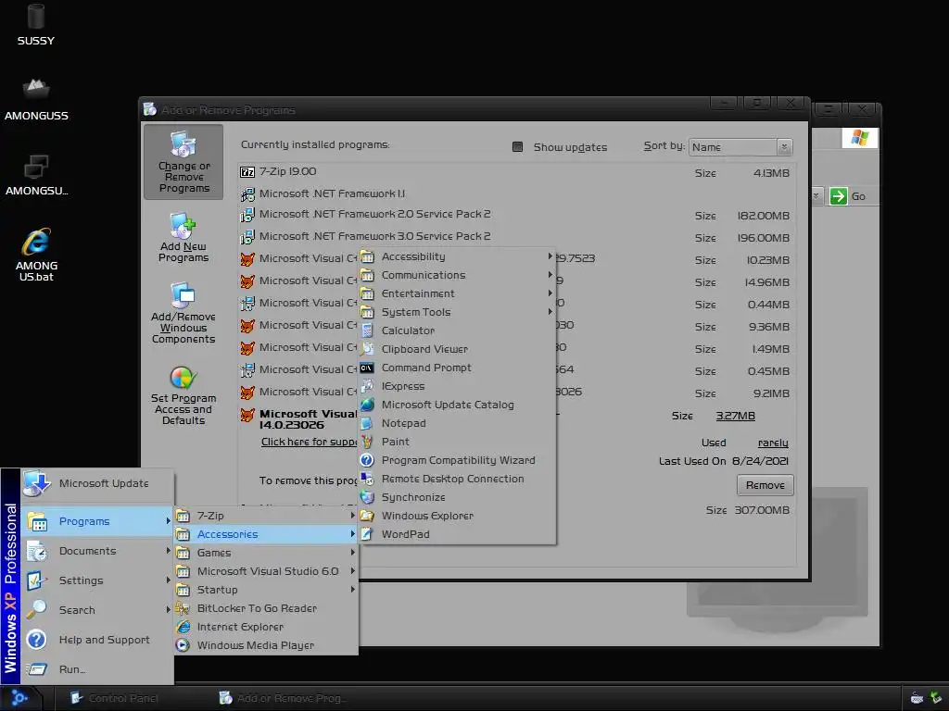Click the Microsoft Update Catalog globe icon
Screen dimensions: 949x711
click(x=367, y=405)
